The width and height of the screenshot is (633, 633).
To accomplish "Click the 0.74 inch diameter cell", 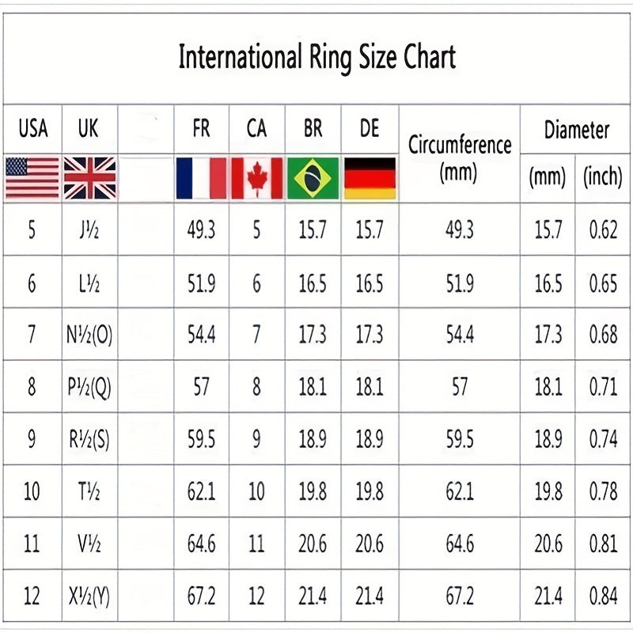I will pyautogui.click(x=603, y=439).
